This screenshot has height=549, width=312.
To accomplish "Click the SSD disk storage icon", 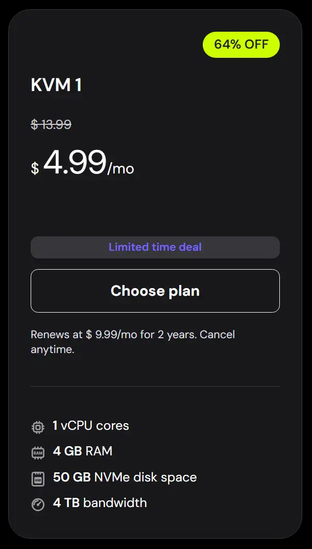I will (38, 479).
